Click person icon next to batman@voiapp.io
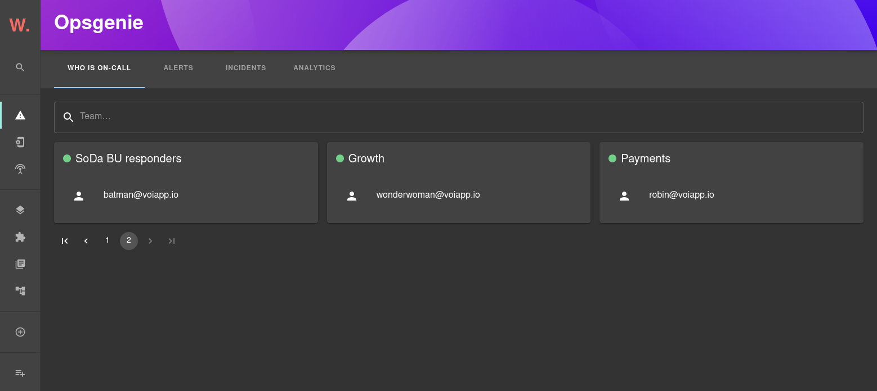This screenshot has height=391, width=877. [x=79, y=196]
